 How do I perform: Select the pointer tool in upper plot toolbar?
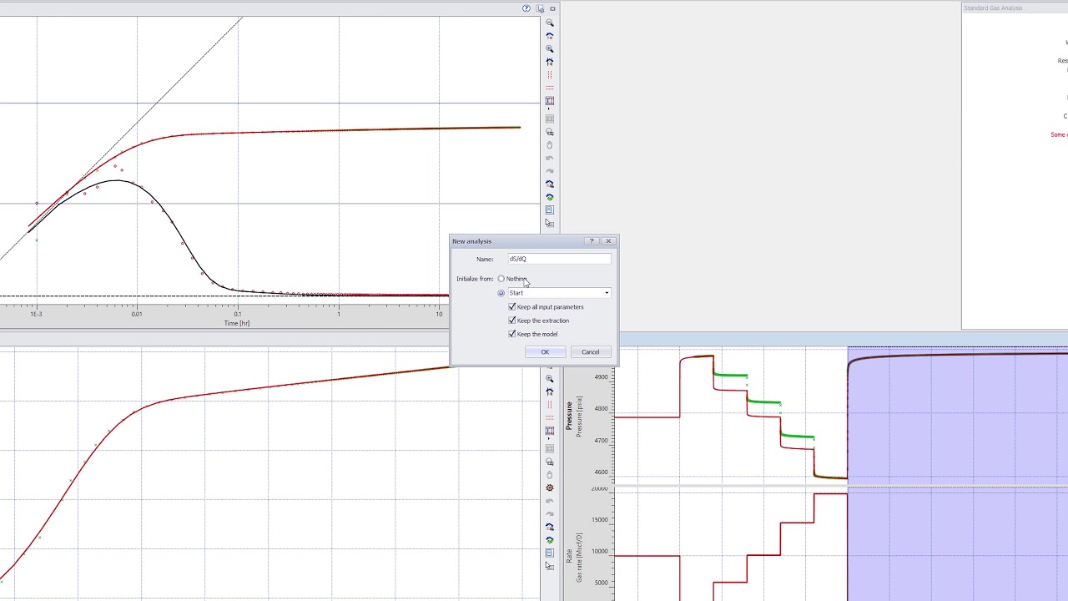coord(549,223)
